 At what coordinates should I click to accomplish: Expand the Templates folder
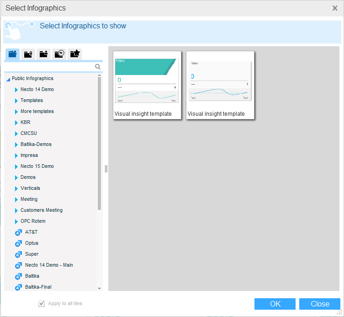[x=16, y=101]
